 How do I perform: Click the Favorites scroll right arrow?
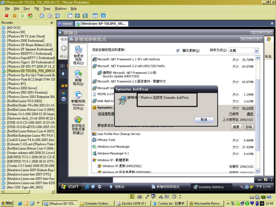tap(53, 191)
